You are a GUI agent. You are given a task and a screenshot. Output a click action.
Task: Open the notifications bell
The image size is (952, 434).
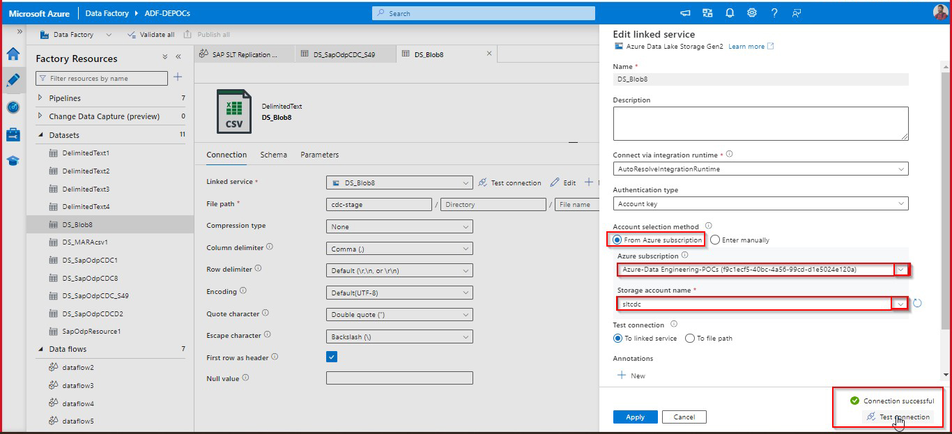[x=730, y=13]
